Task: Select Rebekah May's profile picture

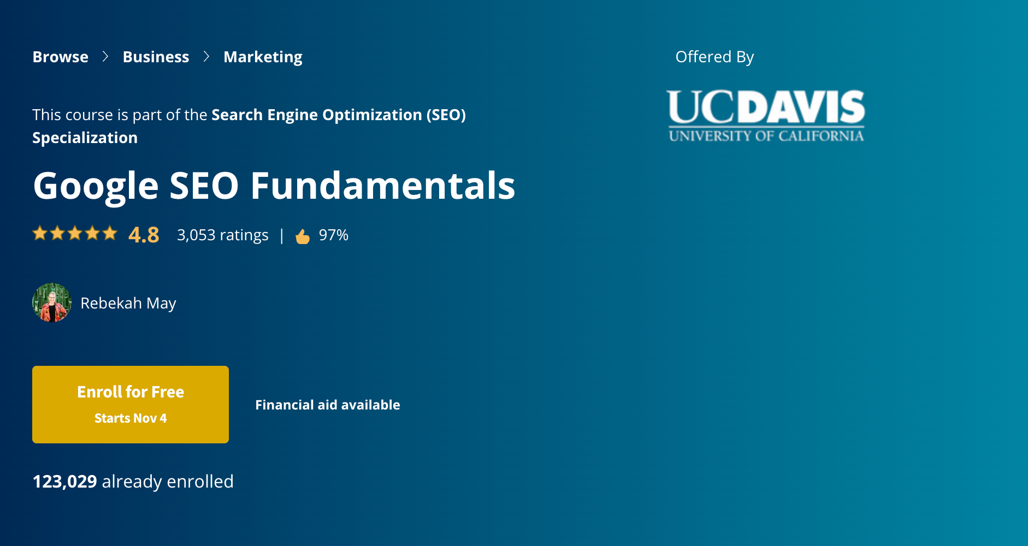Action: pos(52,303)
